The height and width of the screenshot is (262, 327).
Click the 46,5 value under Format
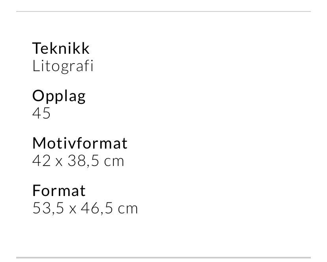(97, 208)
